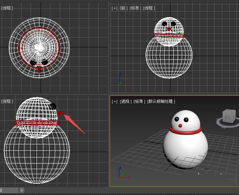Viewport: 239px width, 195px height.
Task: Click [线框] label in the bottom-left viewport
Action: point(7,101)
